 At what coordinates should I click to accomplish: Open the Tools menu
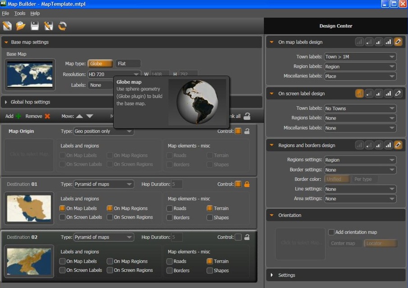coord(20,13)
